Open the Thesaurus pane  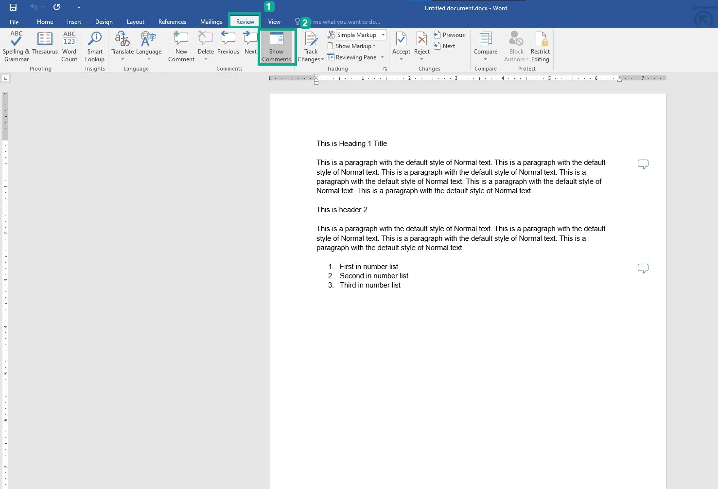(x=45, y=46)
